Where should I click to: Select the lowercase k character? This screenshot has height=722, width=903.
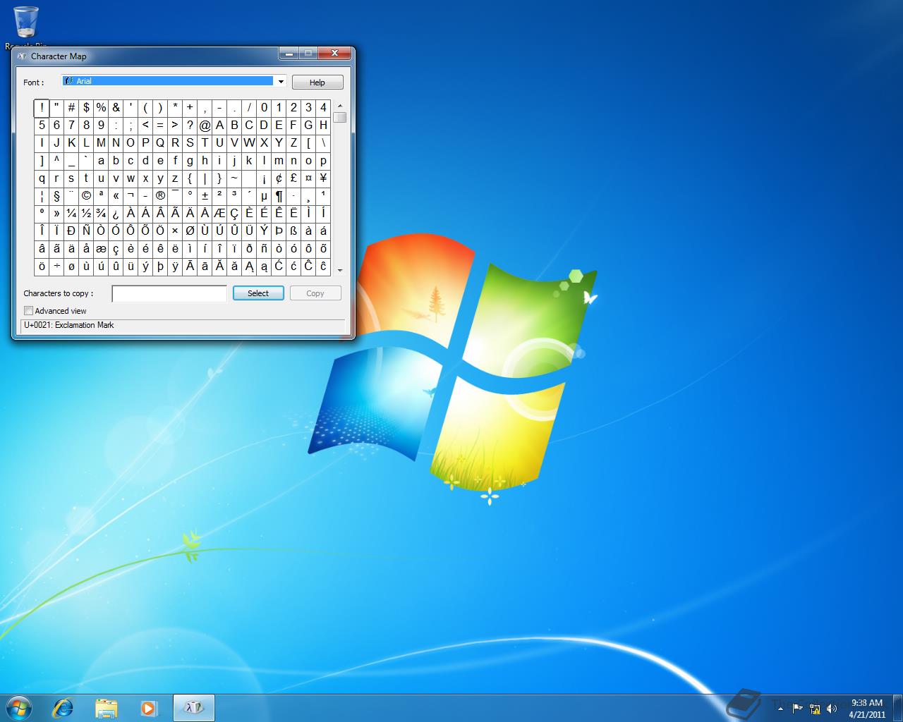tap(249, 161)
